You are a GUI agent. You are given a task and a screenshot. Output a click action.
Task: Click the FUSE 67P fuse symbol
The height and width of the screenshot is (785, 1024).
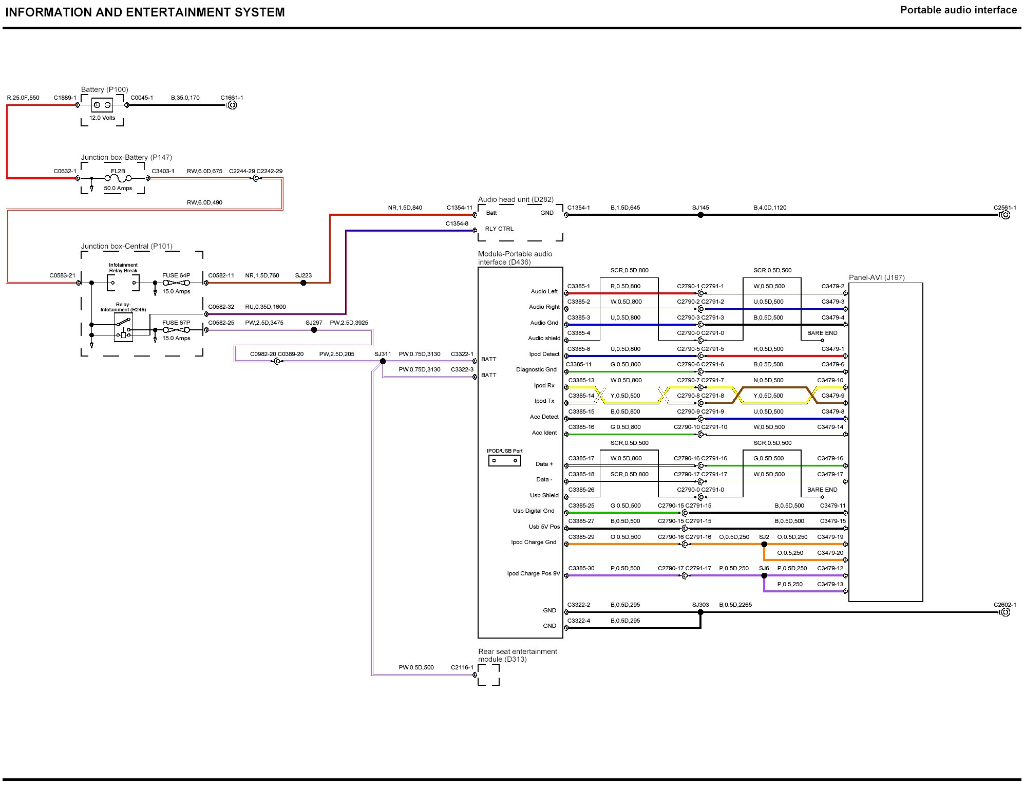pos(176,330)
